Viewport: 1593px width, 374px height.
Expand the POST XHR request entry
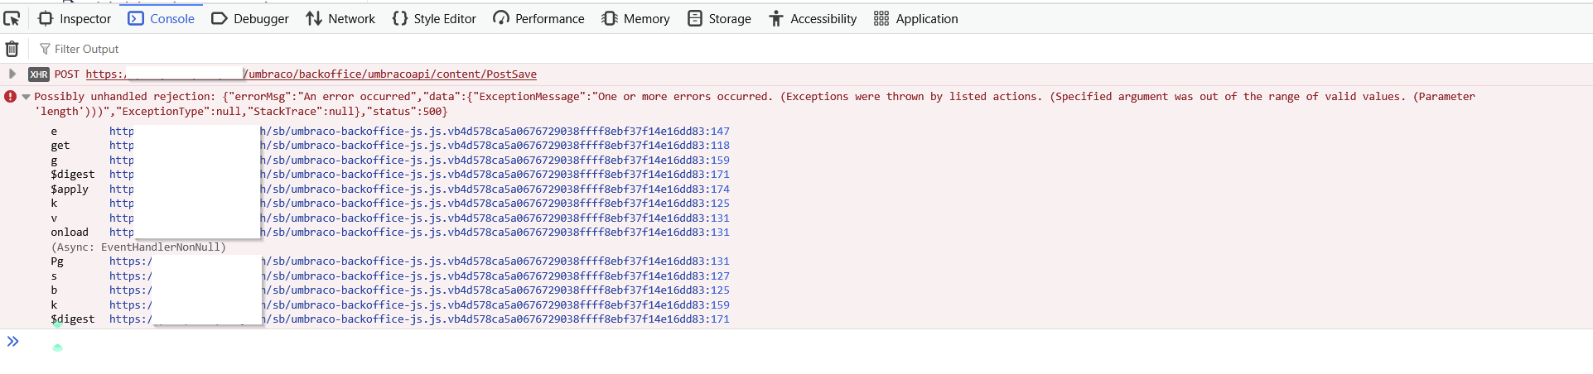[12, 74]
